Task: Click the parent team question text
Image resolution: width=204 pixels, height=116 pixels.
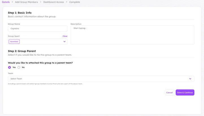Action: tap(40, 63)
